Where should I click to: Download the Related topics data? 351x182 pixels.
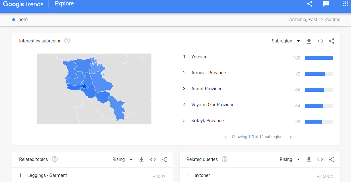click(x=141, y=159)
